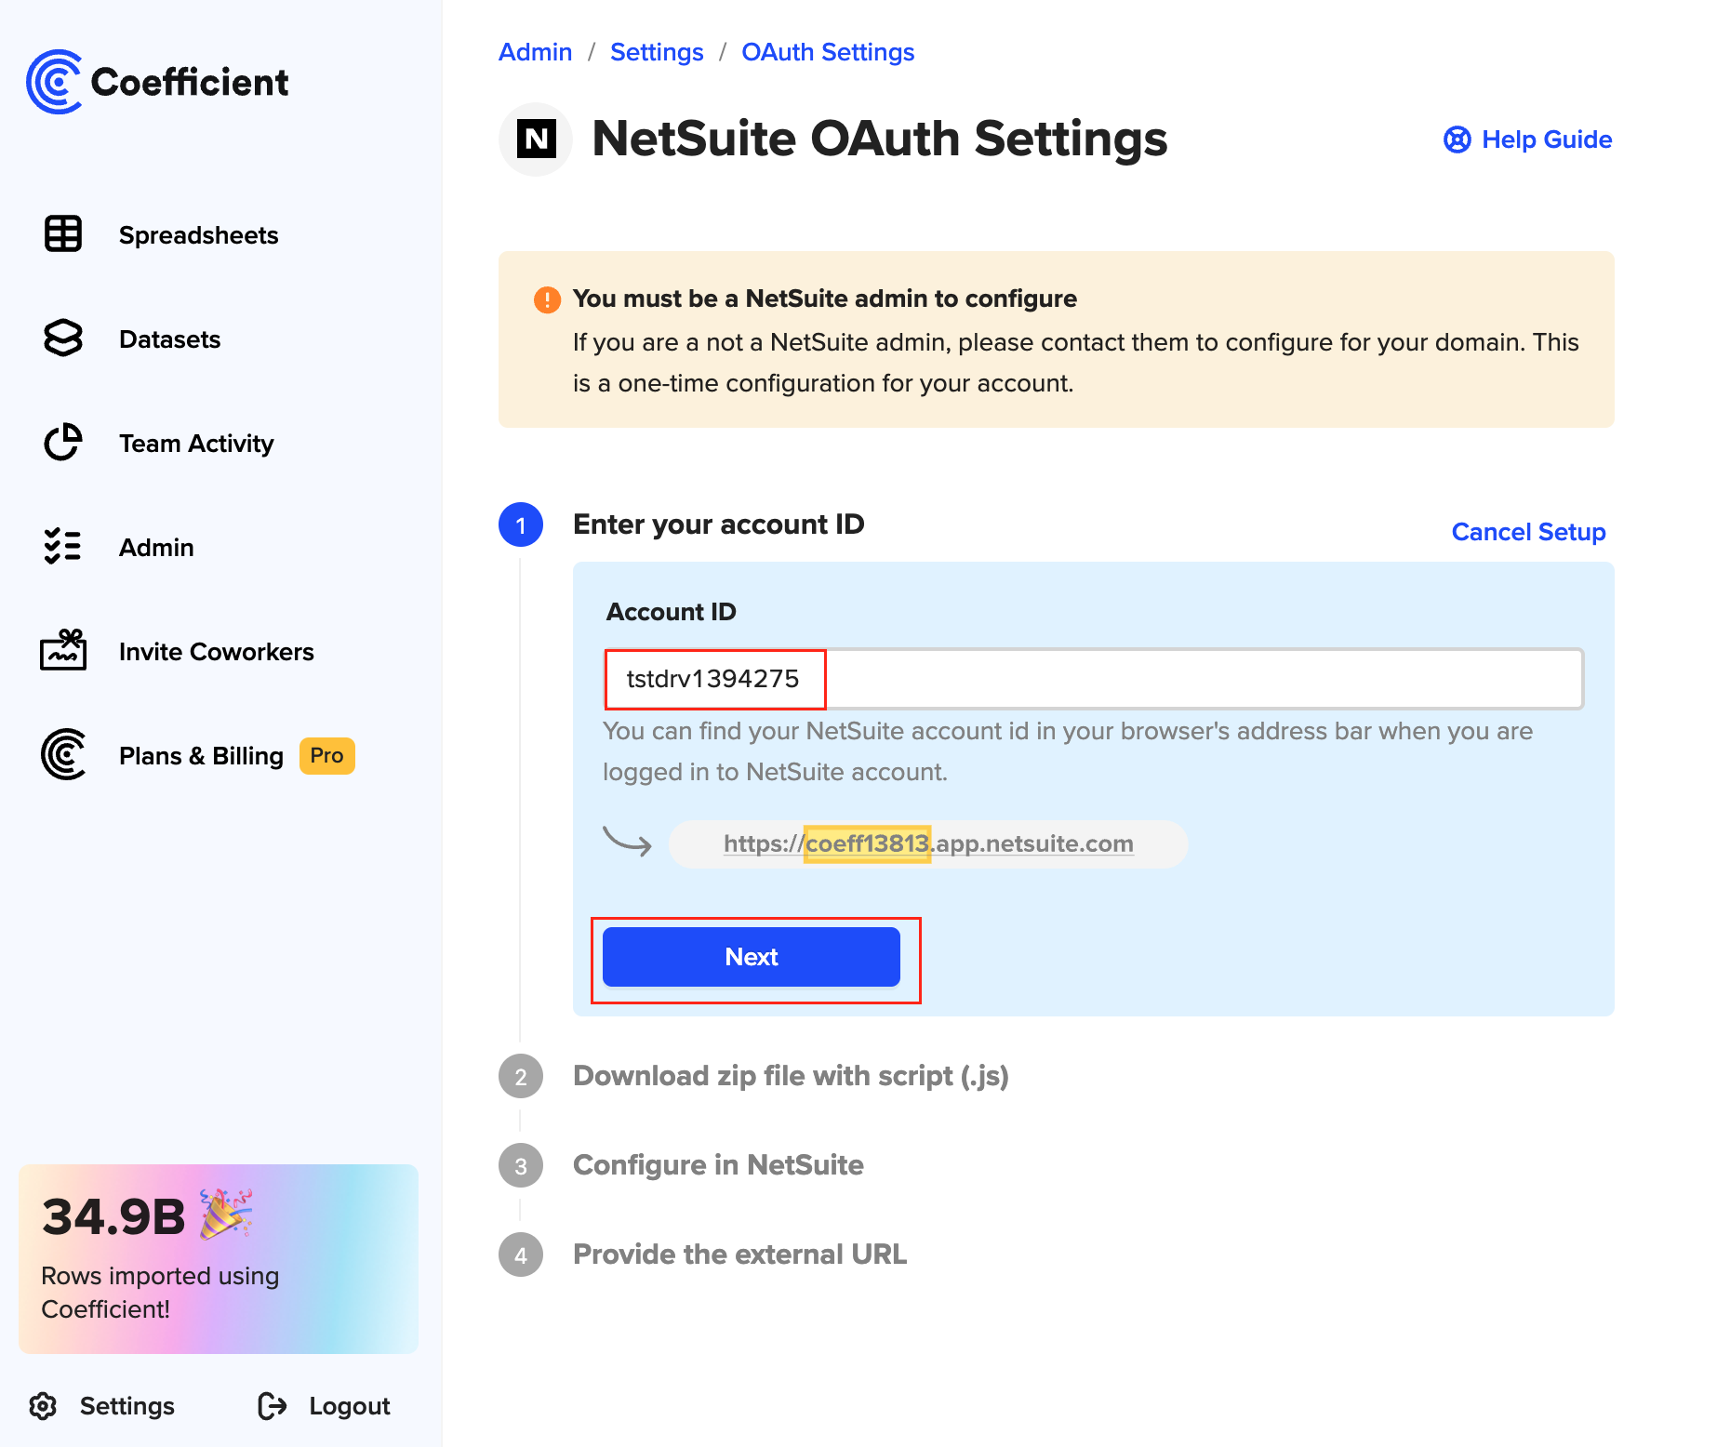Click the Invite Coworkers gift icon

coord(63,650)
